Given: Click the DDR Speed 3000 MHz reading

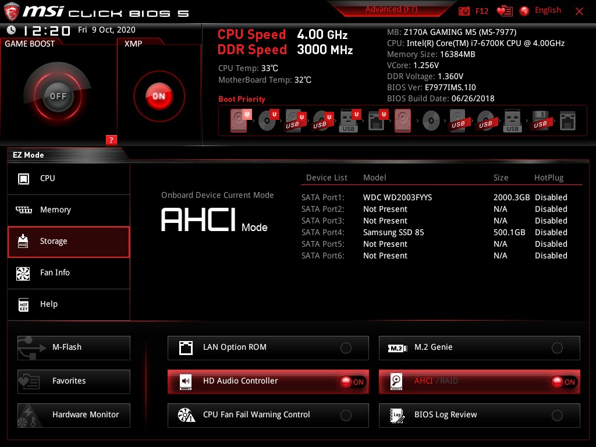Looking at the screenshot, I should [x=285, y=49].
